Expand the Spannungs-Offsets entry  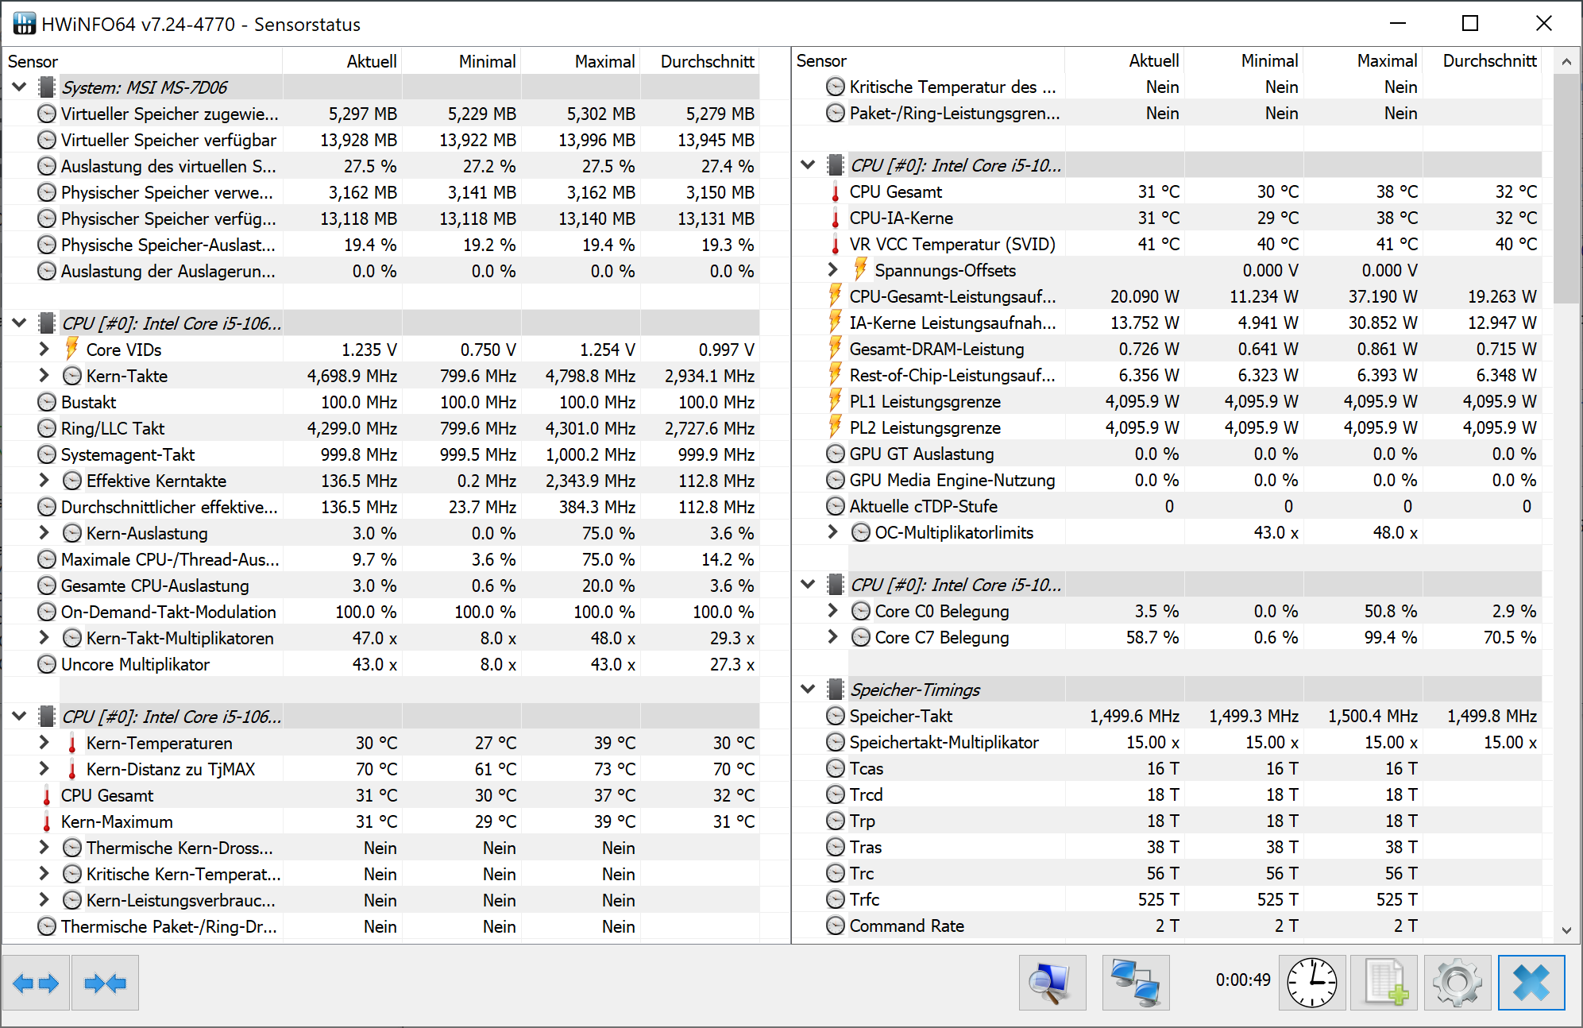832,269
